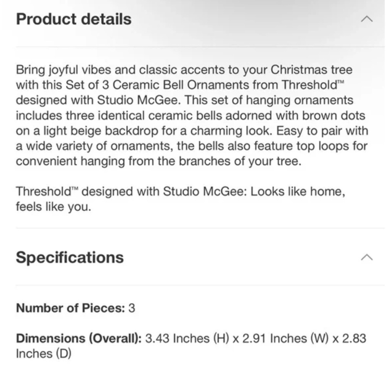Click the 3.43 Inches (H) value
386x386 pixels.
pyautogui.click(x=187, y=338)
